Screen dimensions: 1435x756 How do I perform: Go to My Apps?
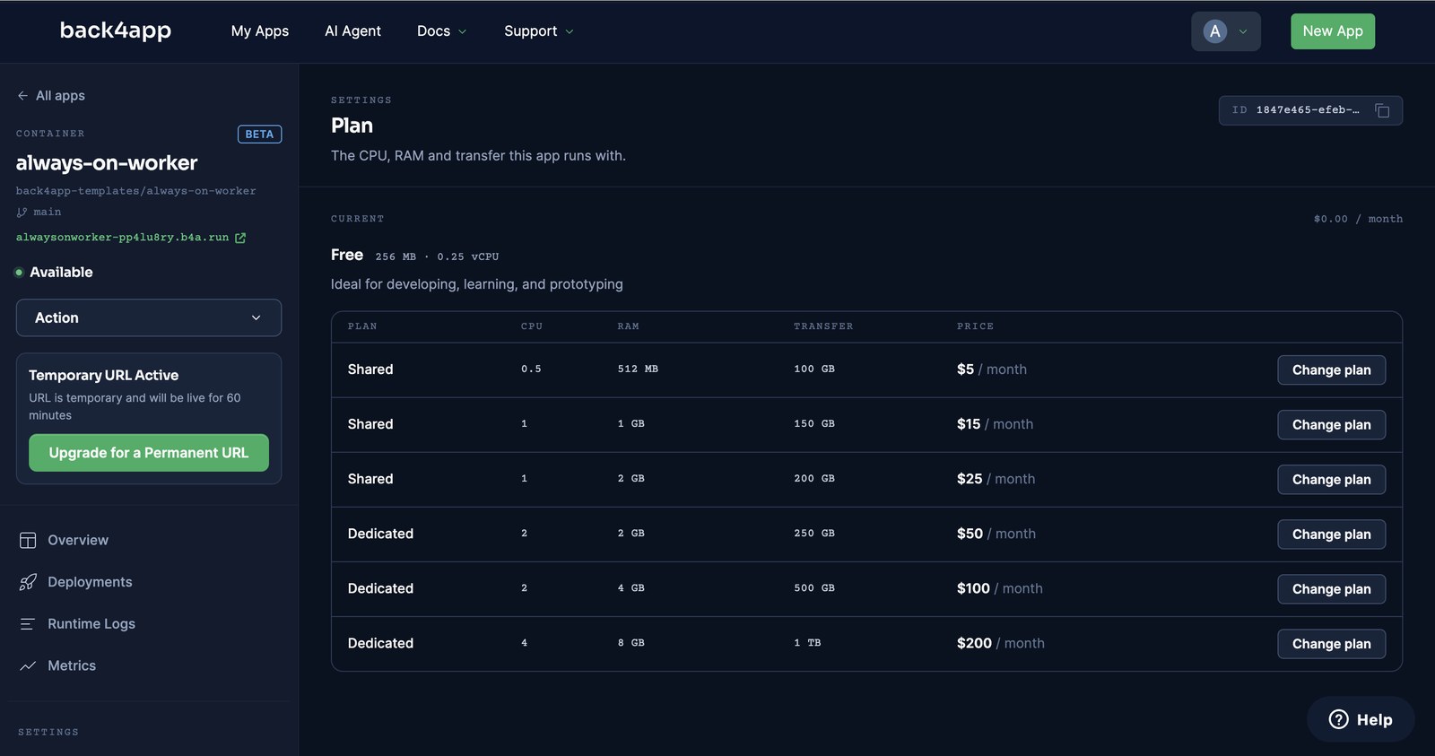click(x=260, y=30)
